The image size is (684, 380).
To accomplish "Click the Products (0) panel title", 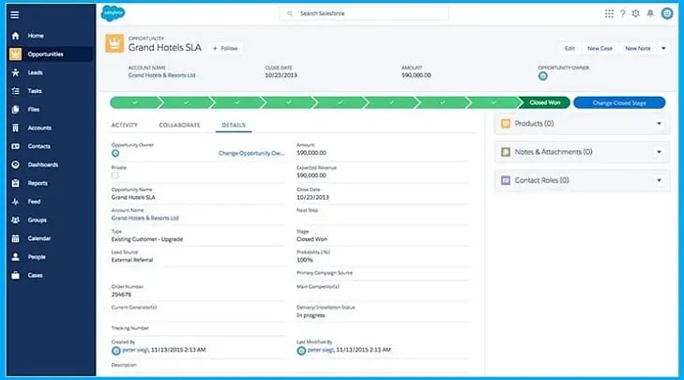I will tap(534, 124).
